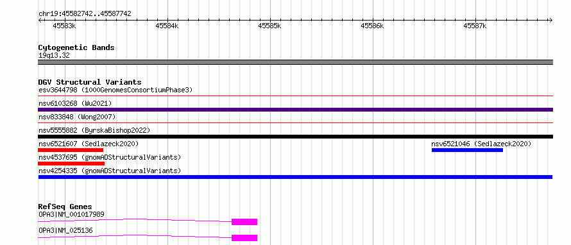
Task: Open variant nsv5555882 (ByrskaBishop2022) label
Action: point(94,130)
